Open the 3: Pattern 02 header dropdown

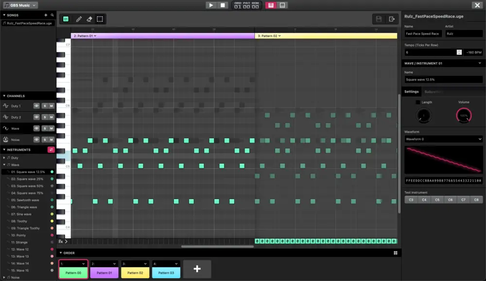point(279,35)
